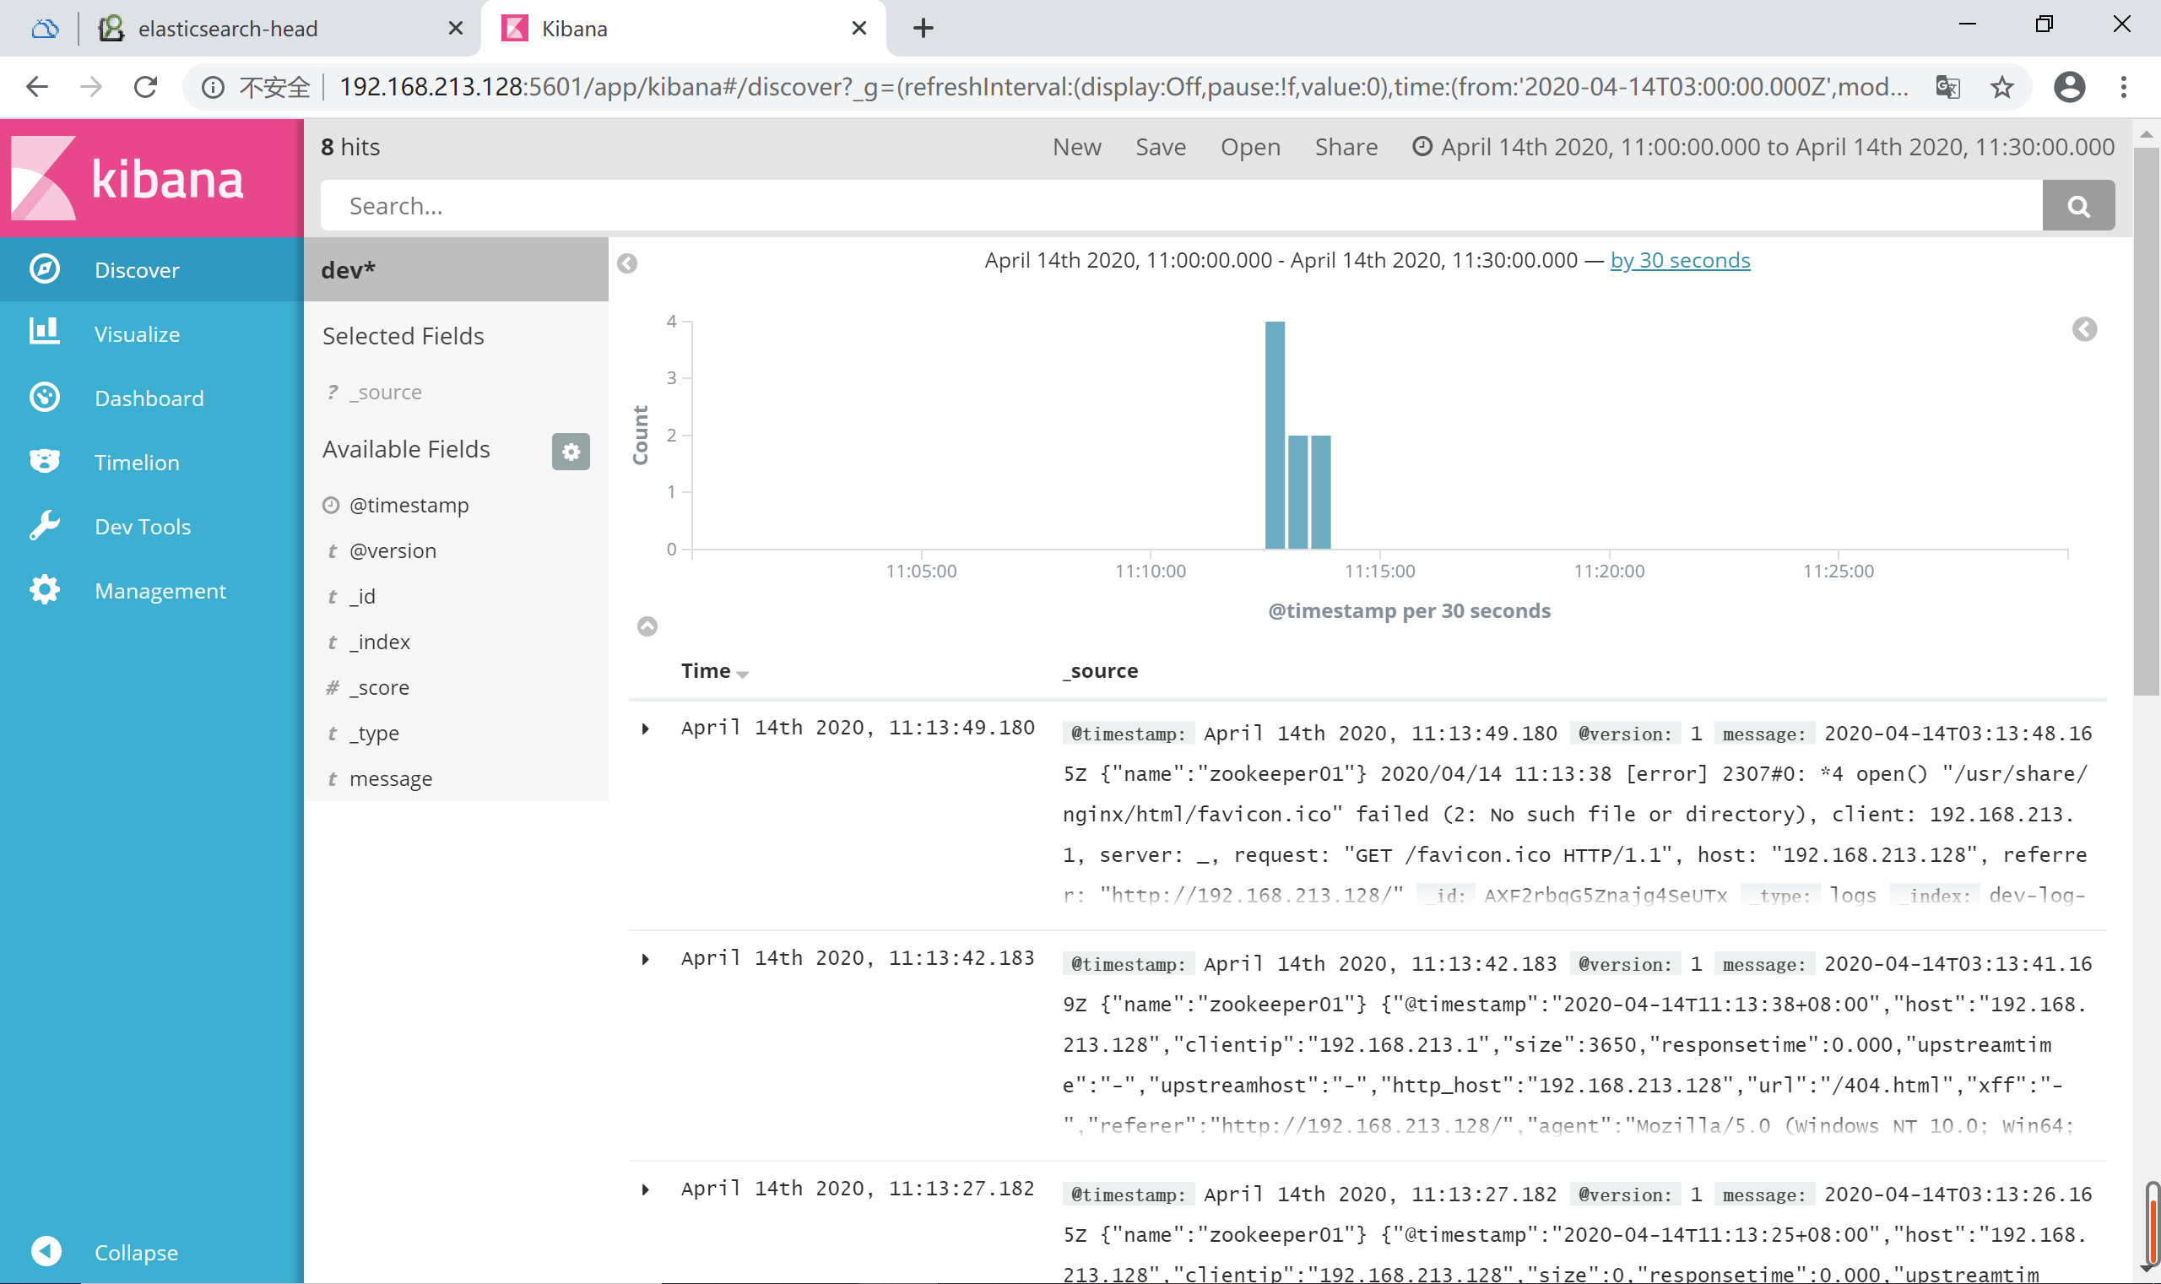Screen dimensions: 2161x1284
Task: Open a new browser tab
Action: click(923, 29)
